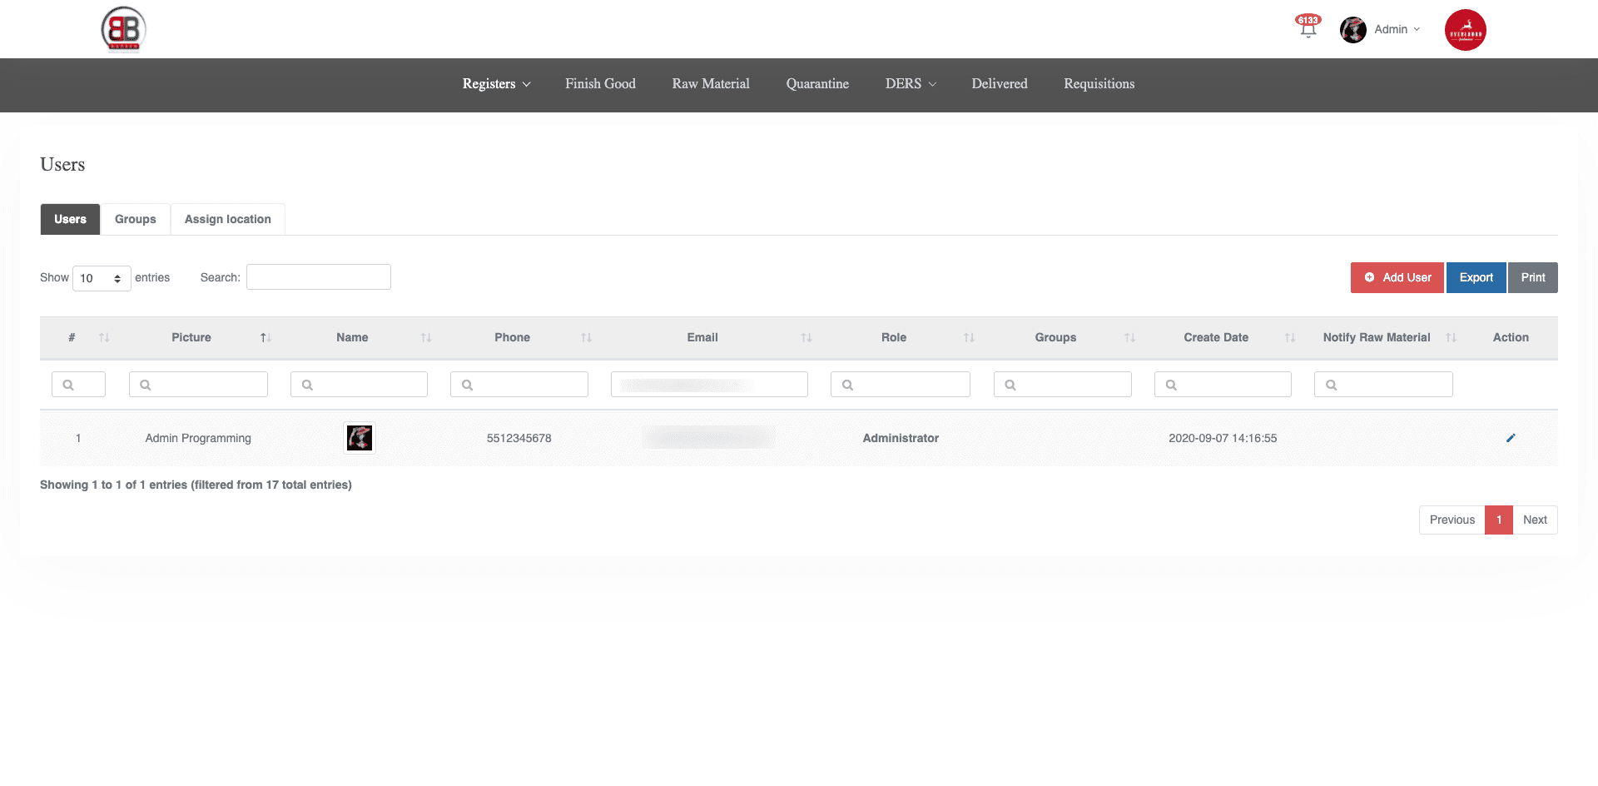Open the notifications bell icon
The height and width of the screenshot is (786, 1598).
click(1308, 28)
